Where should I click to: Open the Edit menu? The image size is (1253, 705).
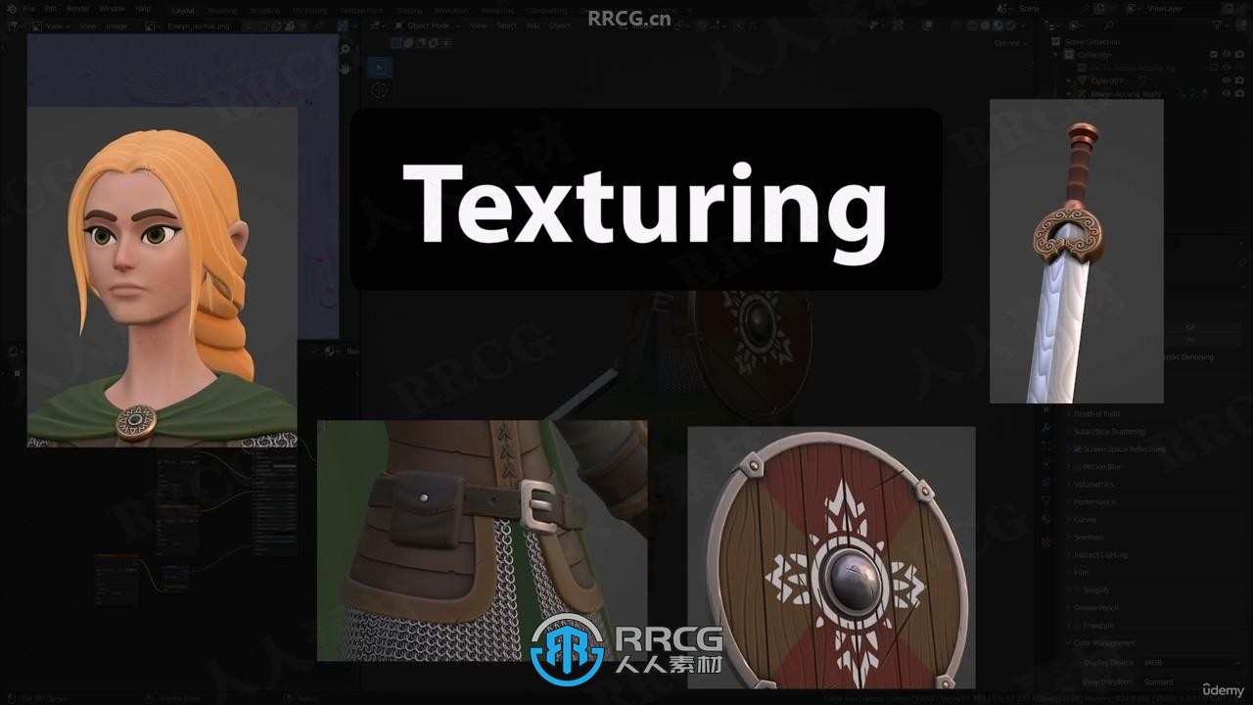point(51,8)
